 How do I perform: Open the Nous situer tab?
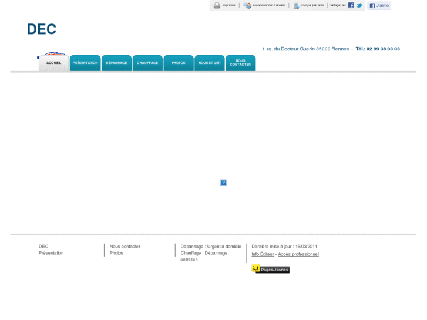(210, 63)
